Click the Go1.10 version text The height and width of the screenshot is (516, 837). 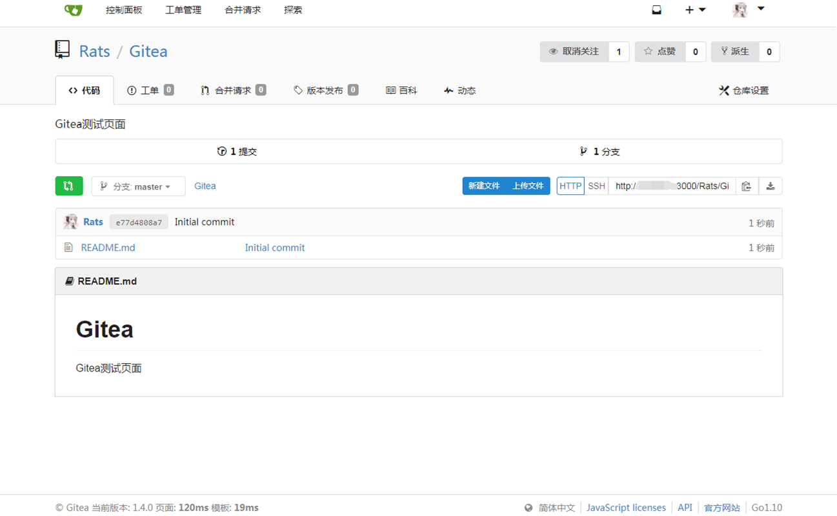[x=767, y=508]
